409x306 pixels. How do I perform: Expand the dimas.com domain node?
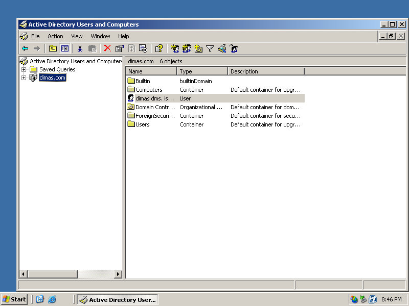(x=24, y=78)
